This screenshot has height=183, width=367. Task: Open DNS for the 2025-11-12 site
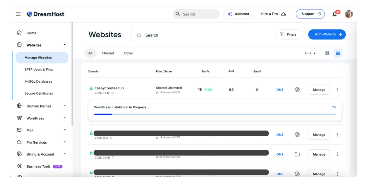coord(280,135)
